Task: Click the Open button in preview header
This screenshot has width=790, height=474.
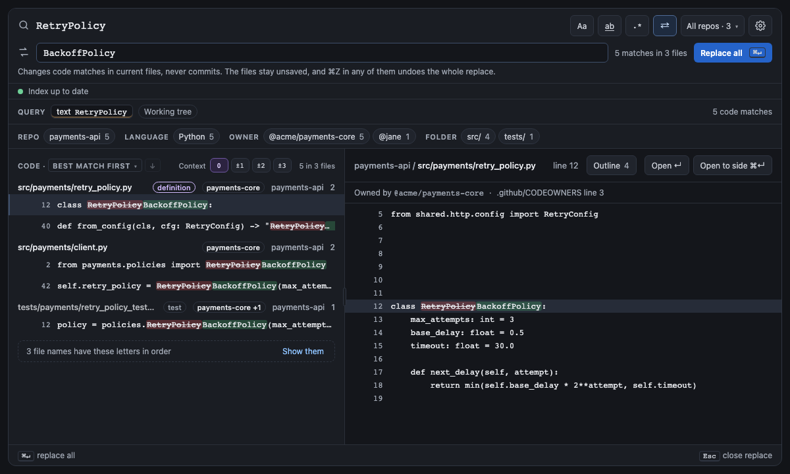Action: [x=666, y=166]
